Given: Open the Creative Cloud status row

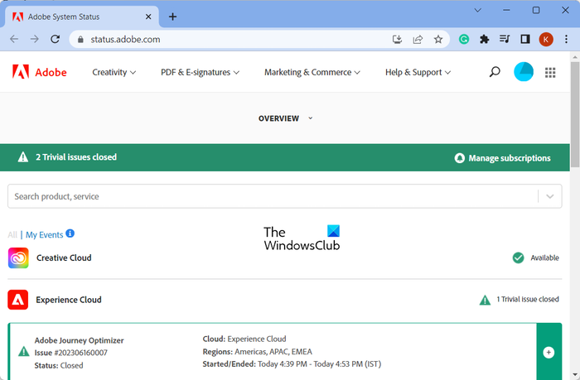Looking at the screenshot, I should (284, 257).
